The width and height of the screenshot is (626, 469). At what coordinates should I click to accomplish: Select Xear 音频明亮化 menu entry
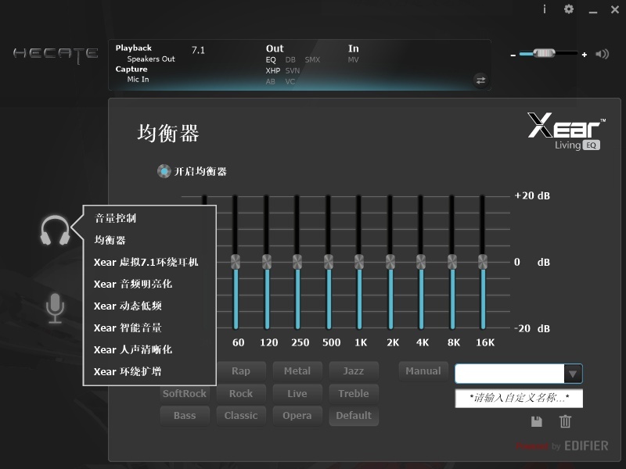click(x=133, y=284)
